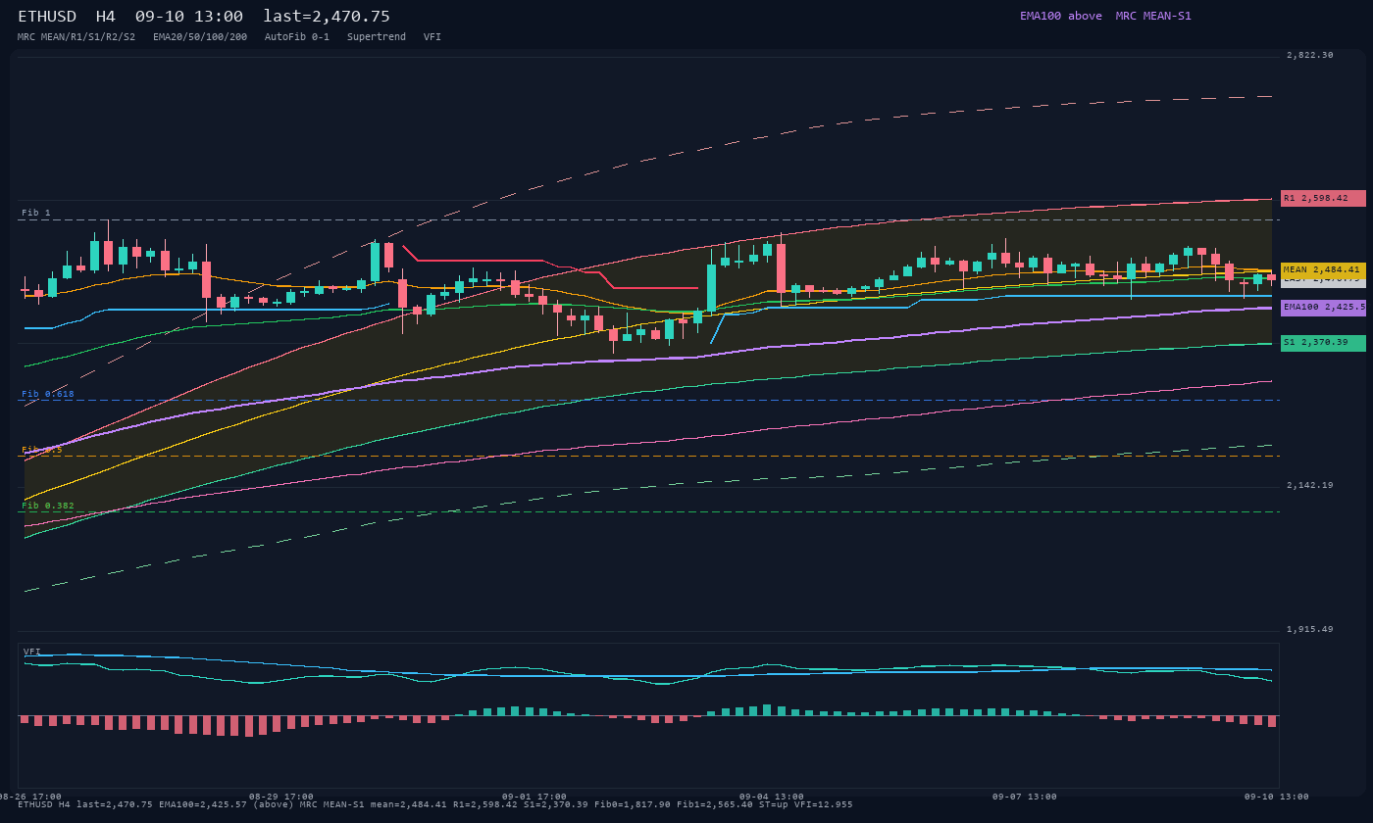Click the VFI label in the indicator list
1373x823 pixels.
(x=432, y=37)
